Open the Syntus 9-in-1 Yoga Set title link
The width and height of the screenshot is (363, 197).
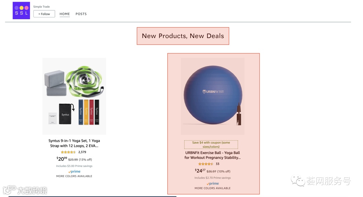74,143
